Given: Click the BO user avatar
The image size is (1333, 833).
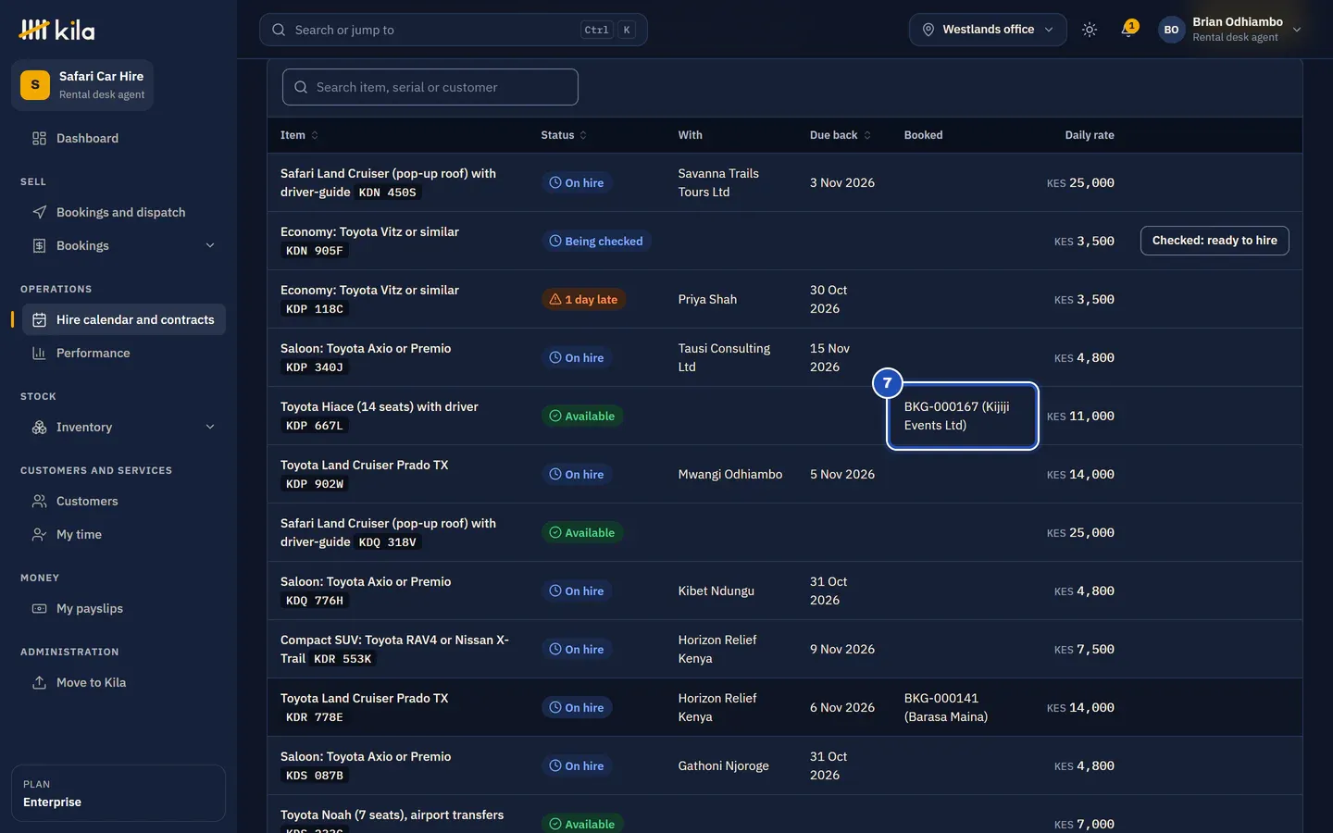Looking at the screenshot, I should coord(1171,30).
